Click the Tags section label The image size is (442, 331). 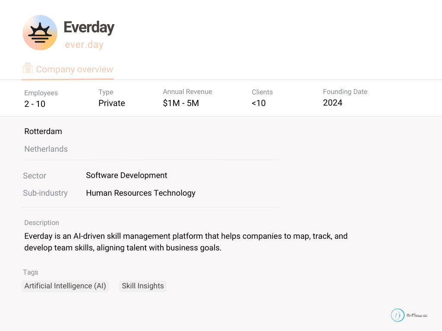pos(31,272)
